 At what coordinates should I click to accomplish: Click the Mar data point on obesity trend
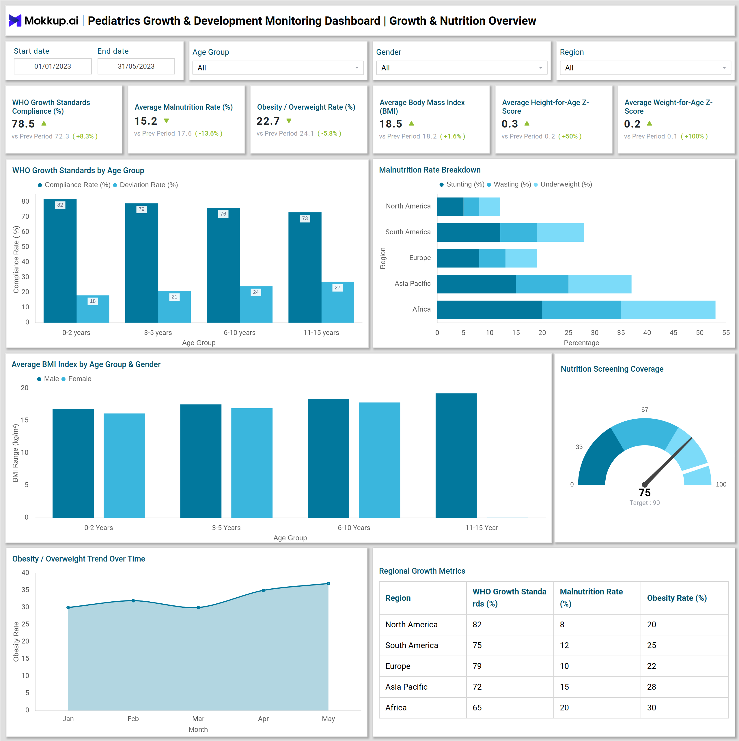pos(198,608)
